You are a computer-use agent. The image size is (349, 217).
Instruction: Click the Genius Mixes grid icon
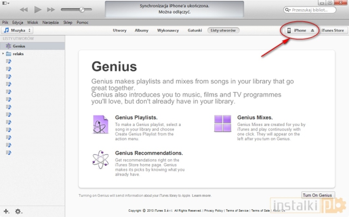pos(222,123)
